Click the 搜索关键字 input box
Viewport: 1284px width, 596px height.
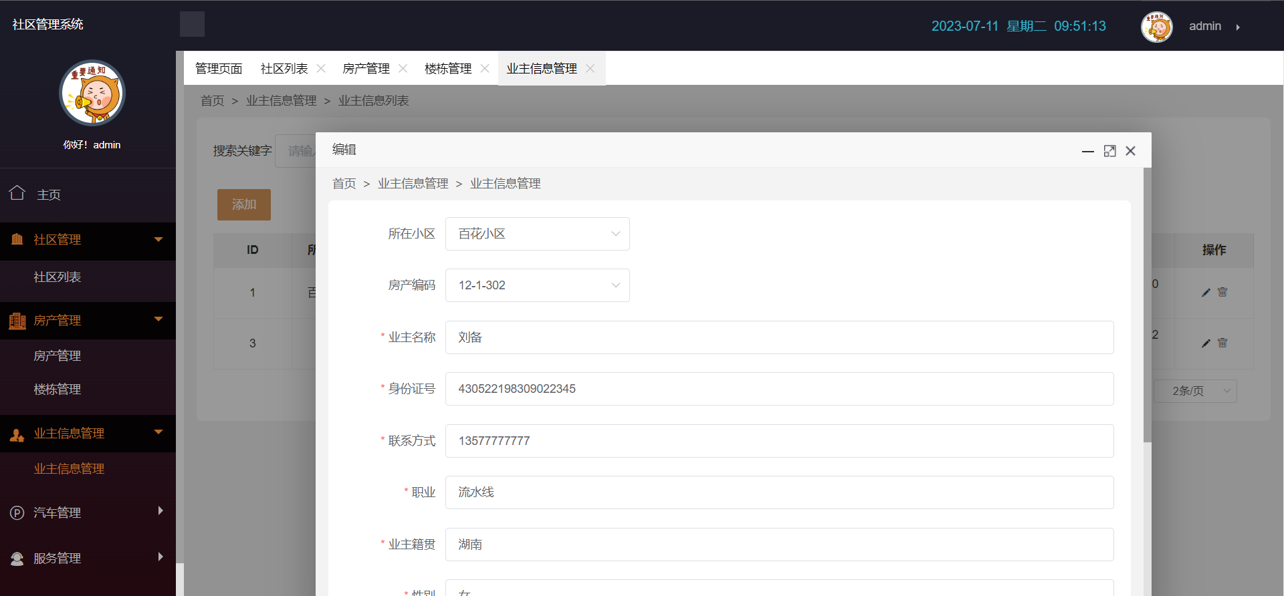296,151
